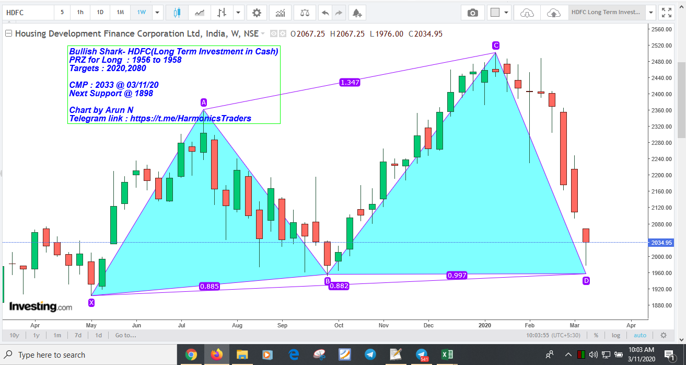This screenshot has height=365, width=686.
Task: Take chart snapshot with camera icon
Action: click(x=472, y=13)
